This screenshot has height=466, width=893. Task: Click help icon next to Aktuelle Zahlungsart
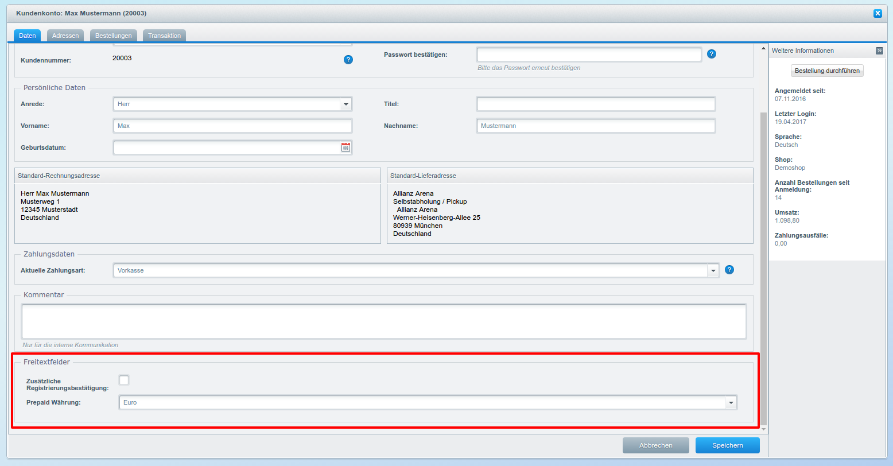click(x=729, y=270)
